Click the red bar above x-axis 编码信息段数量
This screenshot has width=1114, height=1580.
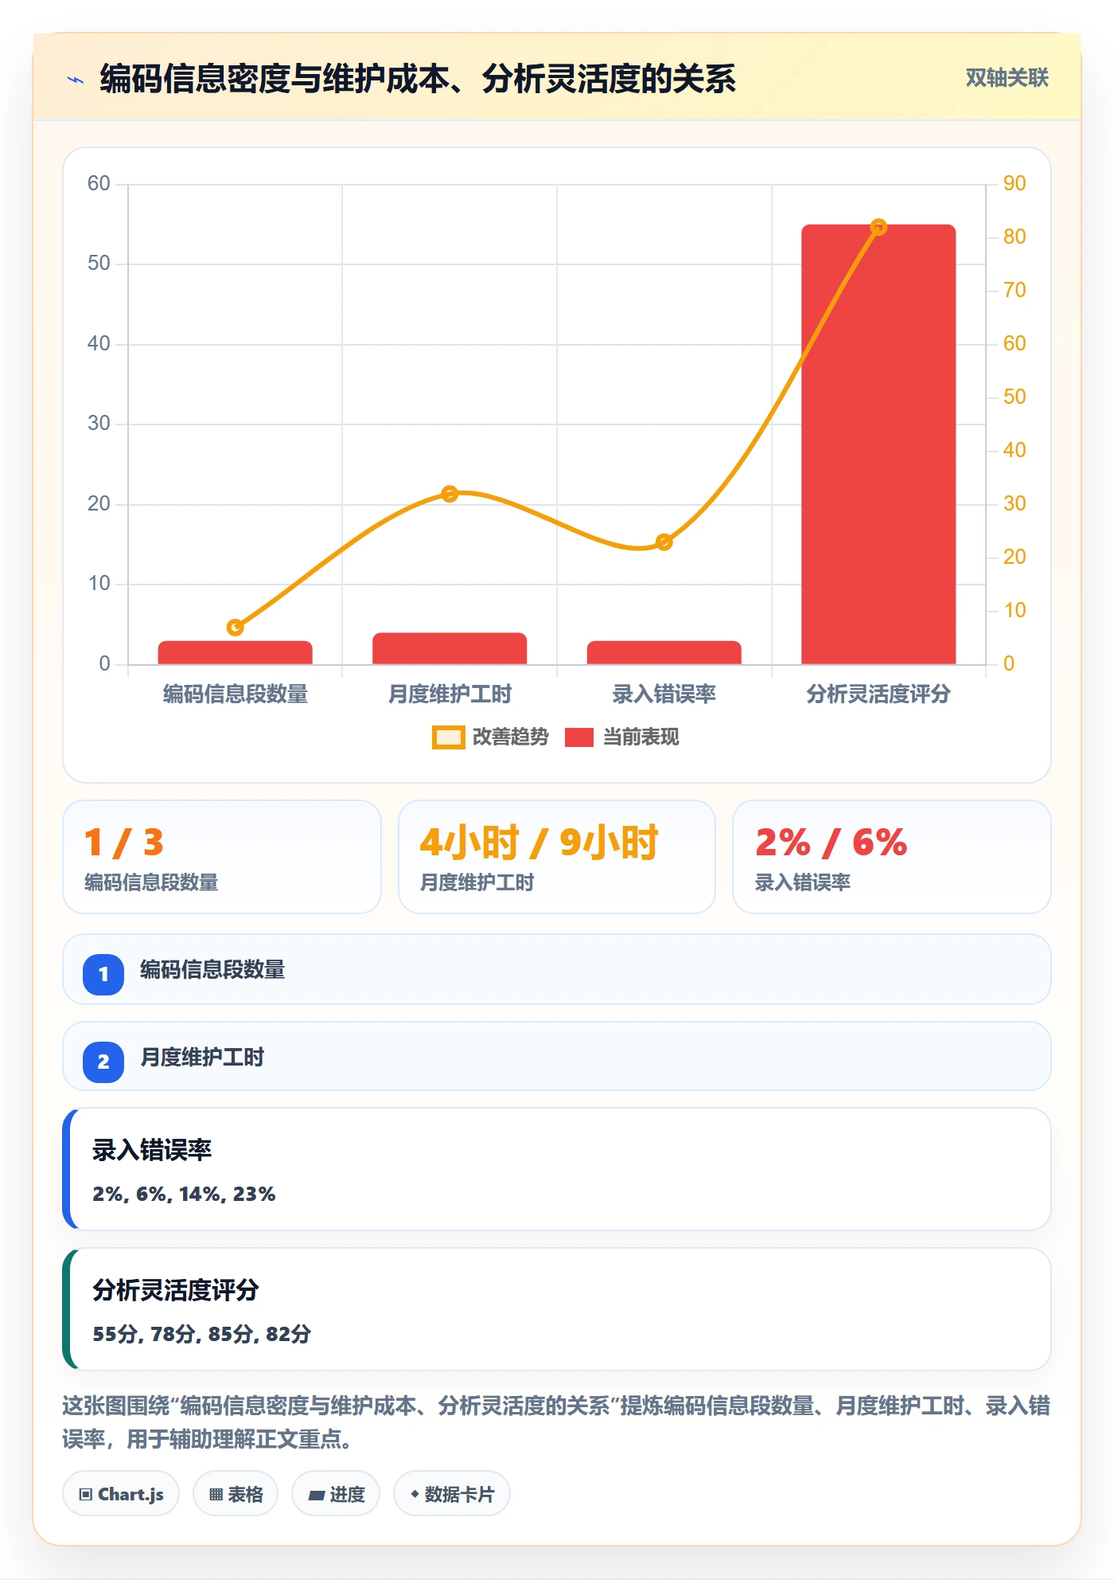tap(236, 652)
